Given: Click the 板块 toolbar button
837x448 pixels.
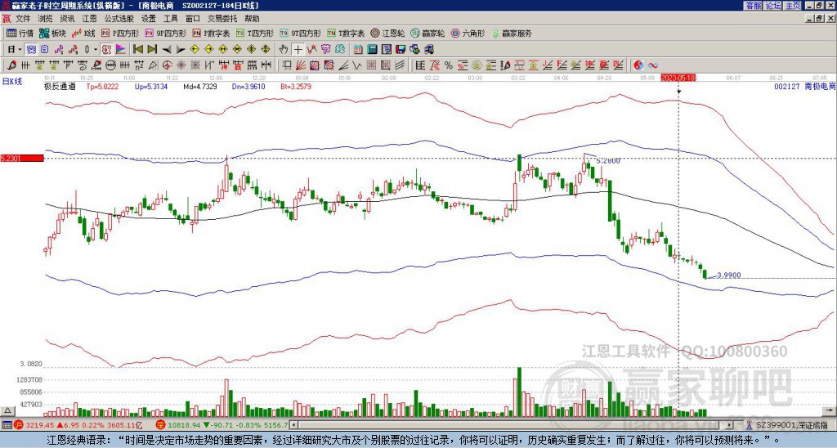Looking at the screenshot, I should click(x=53, y=33).
